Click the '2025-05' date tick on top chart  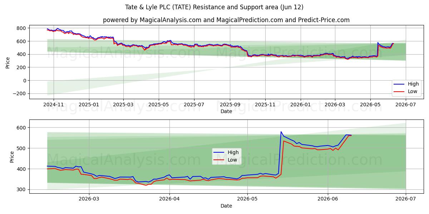[x=158, y=105]
